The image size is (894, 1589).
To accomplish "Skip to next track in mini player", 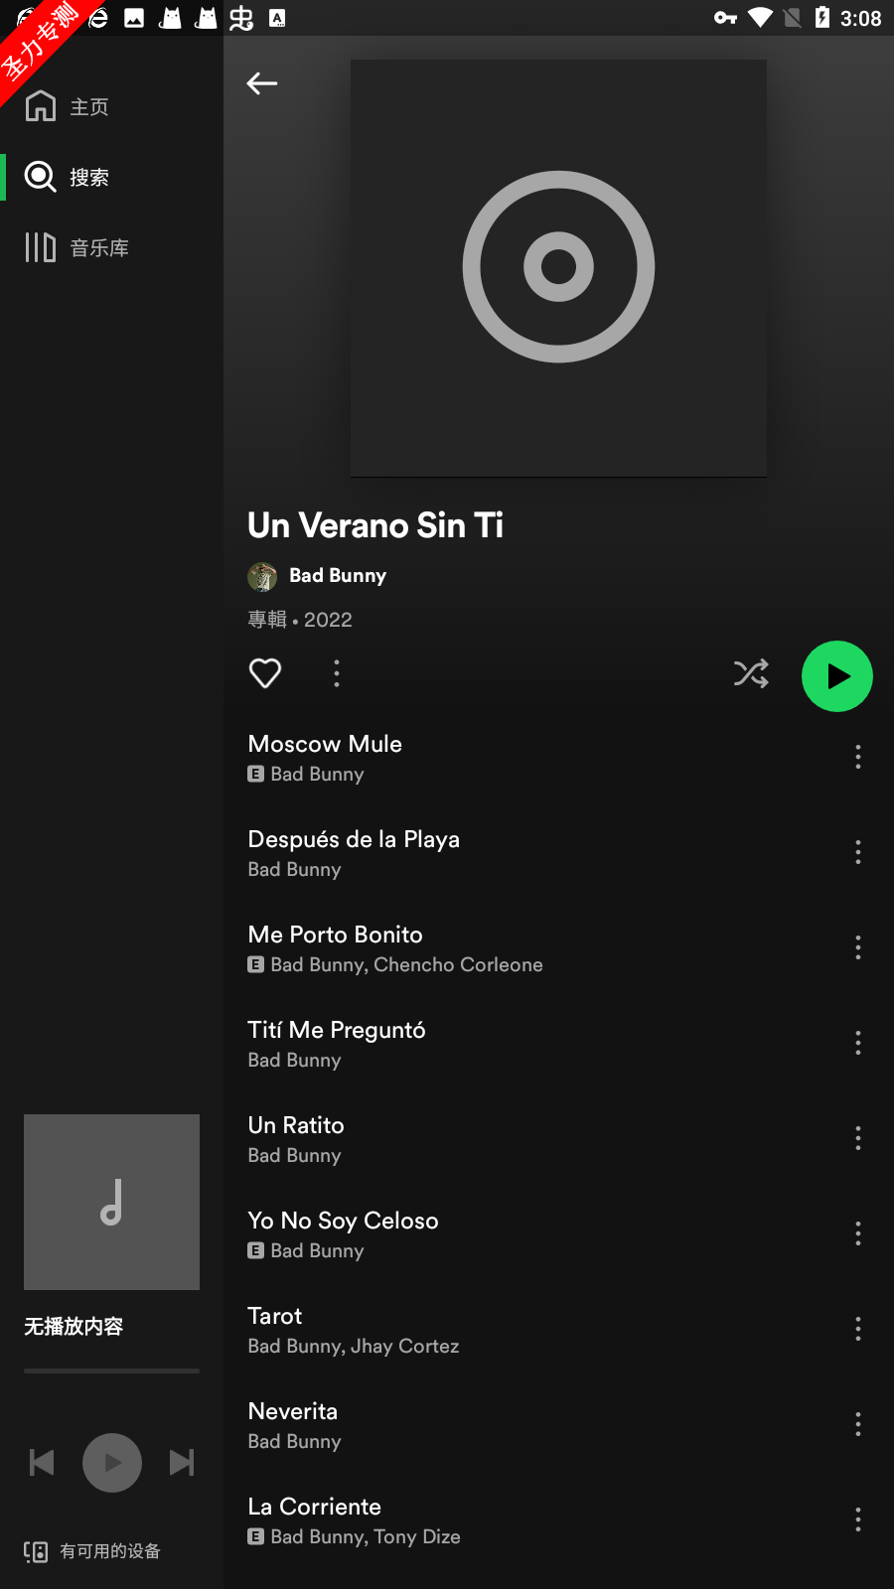I will 182,1463.
